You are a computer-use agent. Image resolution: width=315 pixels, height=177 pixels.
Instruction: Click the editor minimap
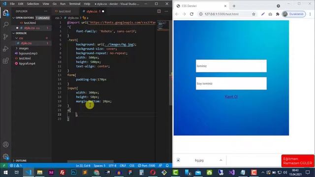(x=163, y=26)
